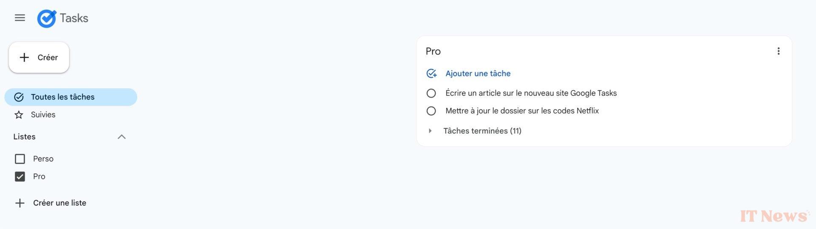Open the three-dot options of Pro list
This screenshot has width=816, height=229.
(778, 51)
